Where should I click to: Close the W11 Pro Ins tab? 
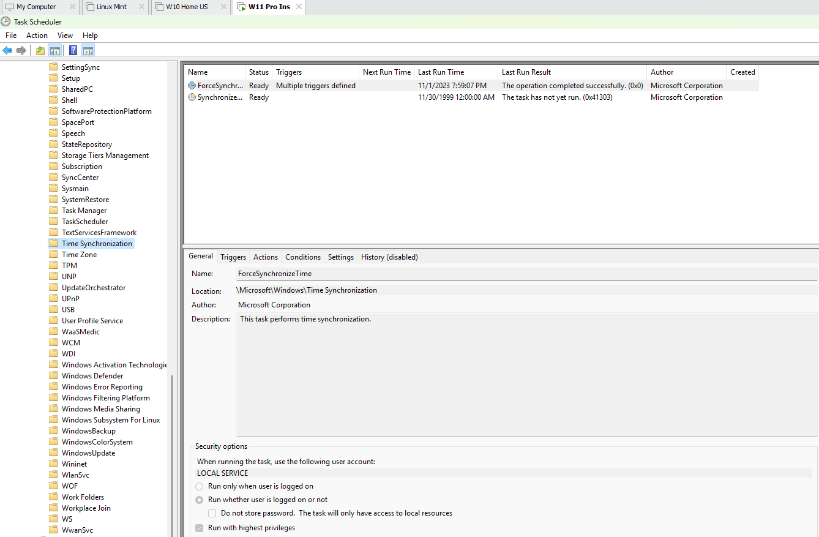coord(299,7)
